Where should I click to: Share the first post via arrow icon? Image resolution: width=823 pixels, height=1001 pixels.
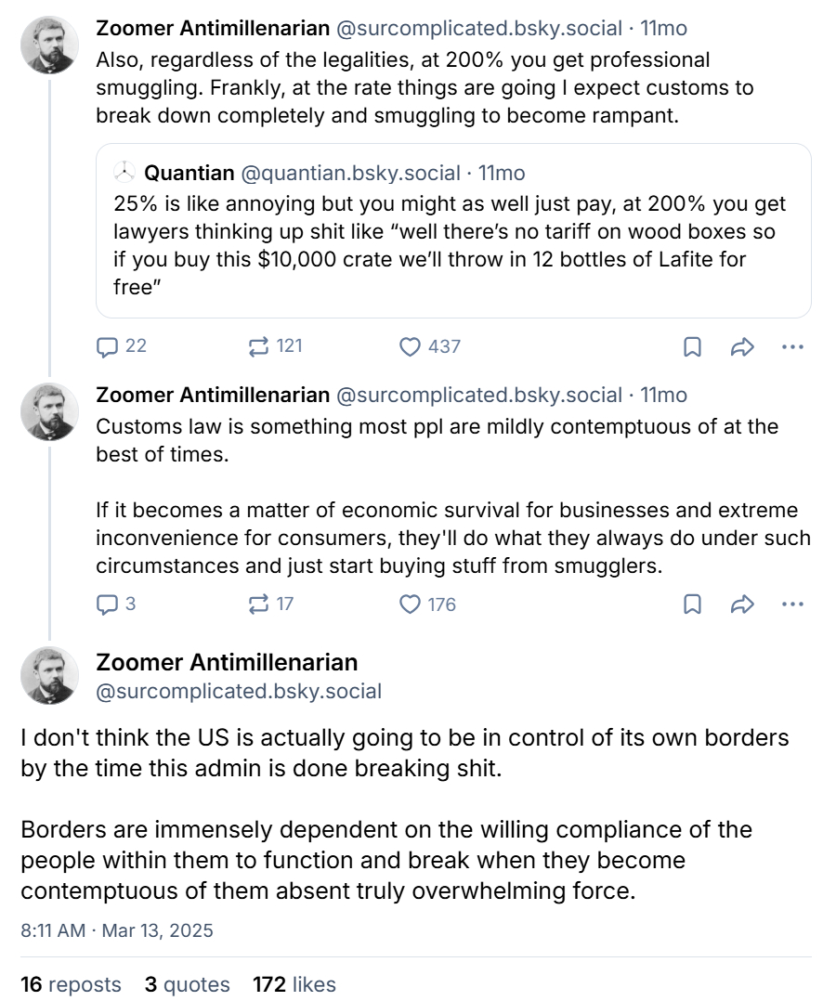(741, 346)
